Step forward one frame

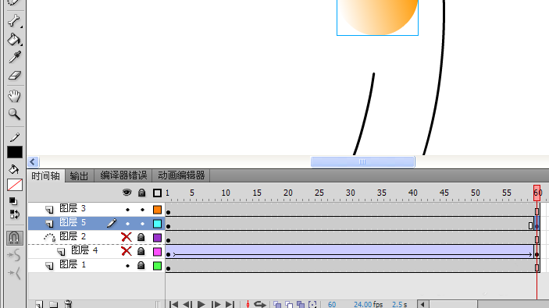(216, 304)
